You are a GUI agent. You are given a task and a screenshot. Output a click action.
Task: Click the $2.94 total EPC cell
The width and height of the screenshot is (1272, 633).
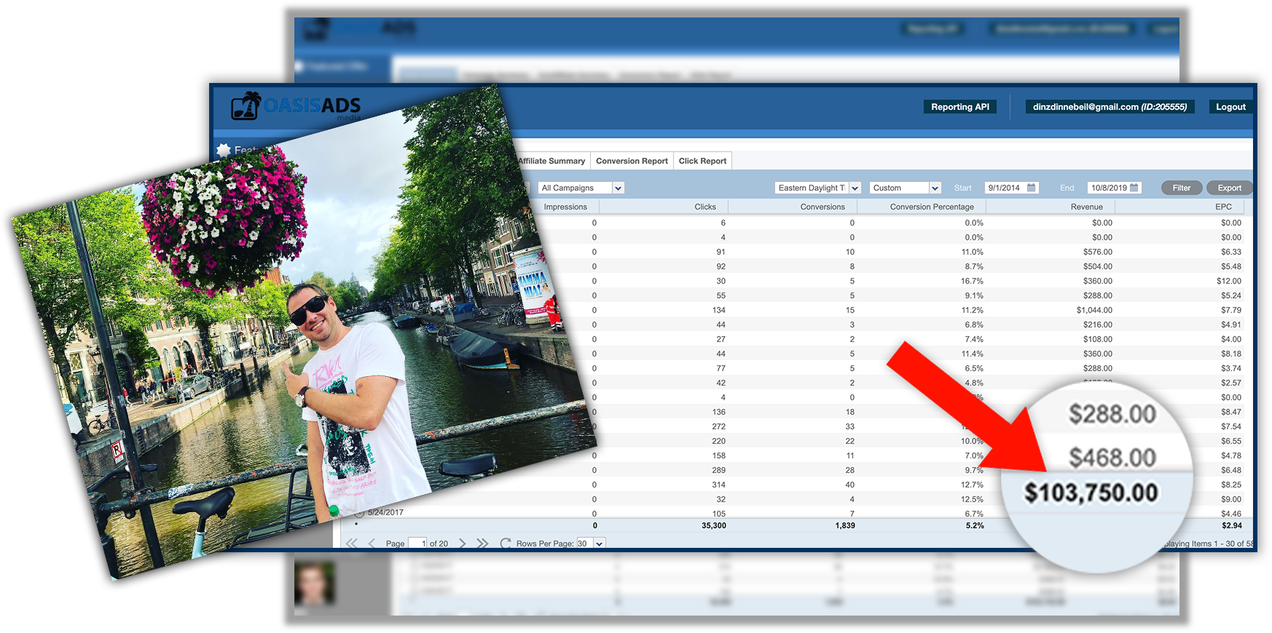pyautogui.click(x=1232, y=525)
